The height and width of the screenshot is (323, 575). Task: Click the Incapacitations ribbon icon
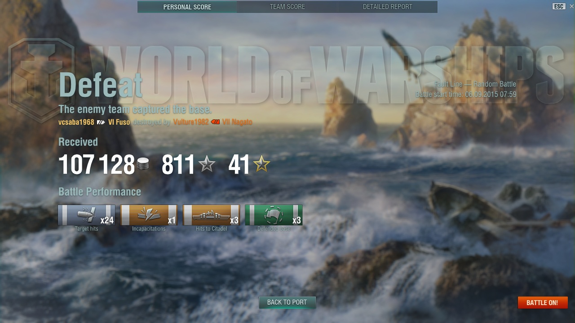coord(149,215)
